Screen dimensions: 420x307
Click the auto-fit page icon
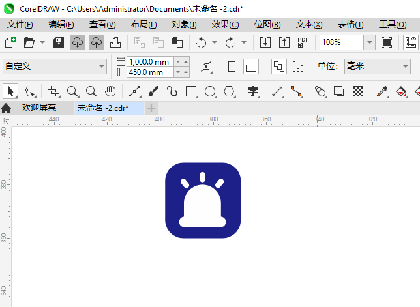click(x=207, y=66)
